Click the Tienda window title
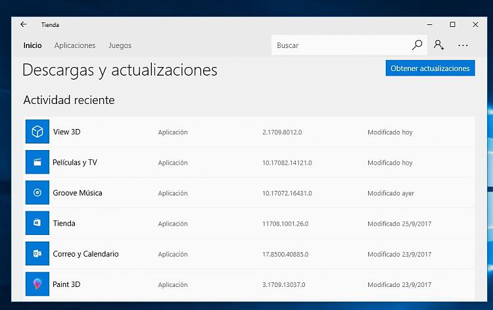Viewport: 493px width, 310px height. click(x=50, y=25)
